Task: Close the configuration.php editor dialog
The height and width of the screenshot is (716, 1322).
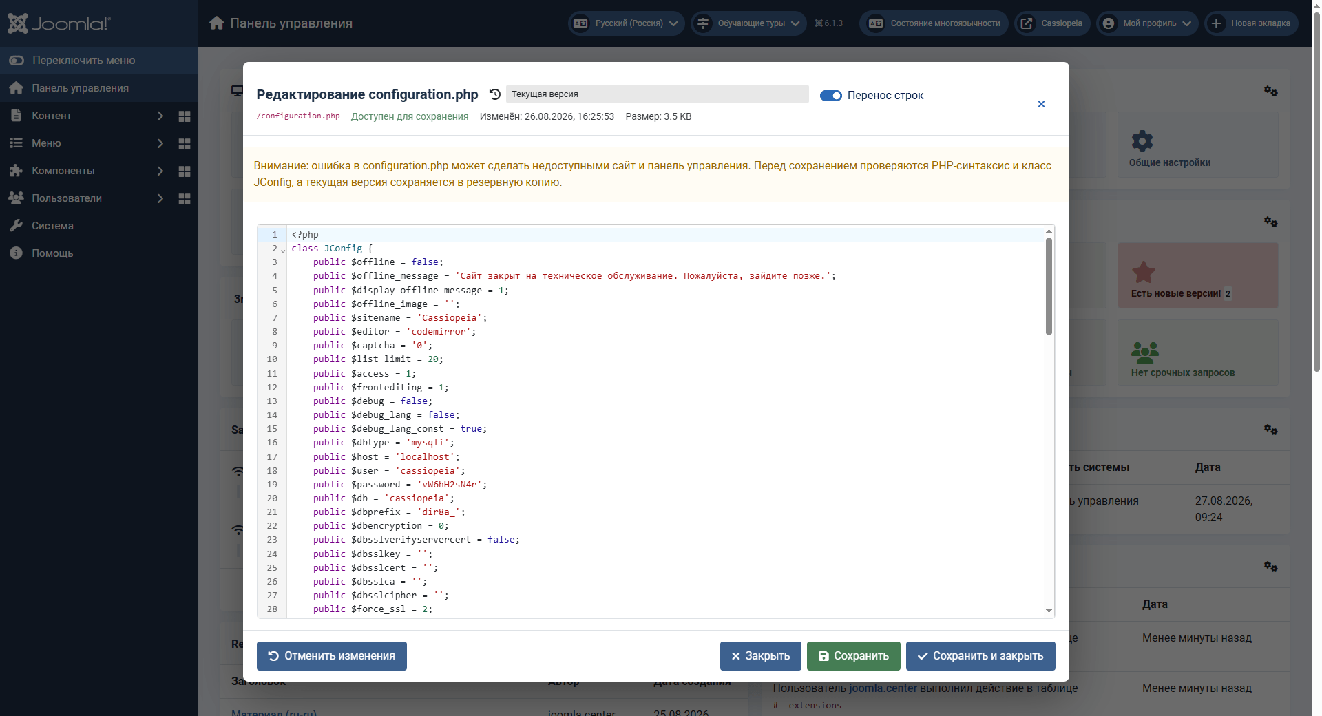Action: [1041, 104]
